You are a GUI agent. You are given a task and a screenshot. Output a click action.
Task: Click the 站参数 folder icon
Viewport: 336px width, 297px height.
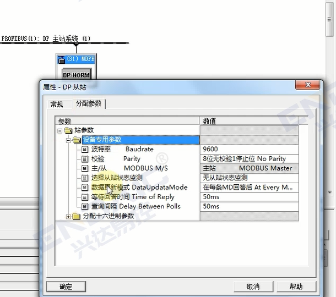pos(68,130)
